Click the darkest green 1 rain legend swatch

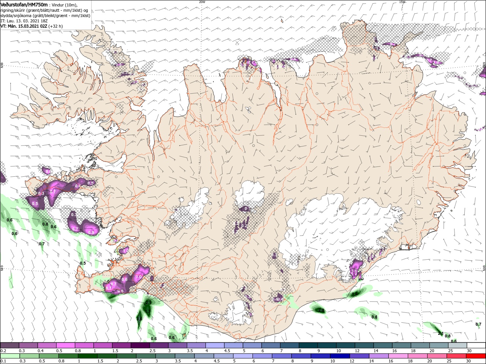(87, 356)
